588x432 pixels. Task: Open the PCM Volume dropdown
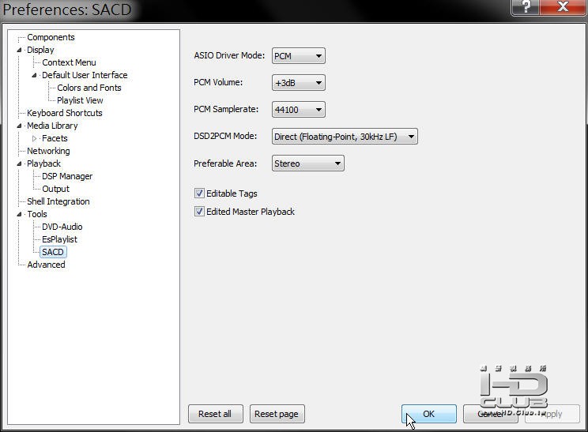coord(298,83)
